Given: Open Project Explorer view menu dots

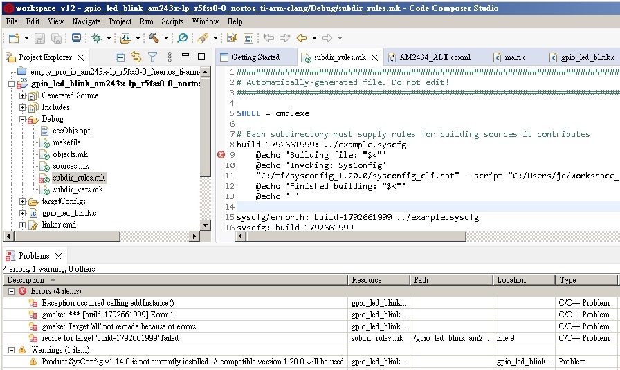Looking at the screenshot, I should coord(170,57).
